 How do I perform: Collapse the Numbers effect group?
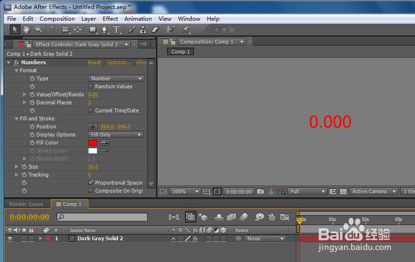click(9, 63)
